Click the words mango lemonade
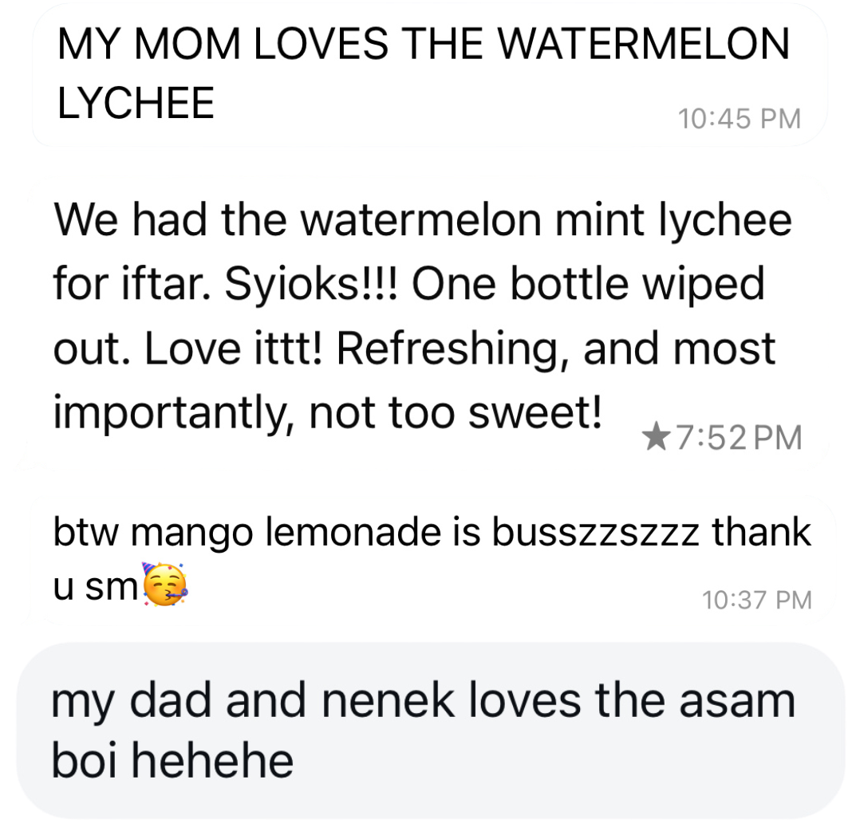852x823 pixels. (286, 533)
